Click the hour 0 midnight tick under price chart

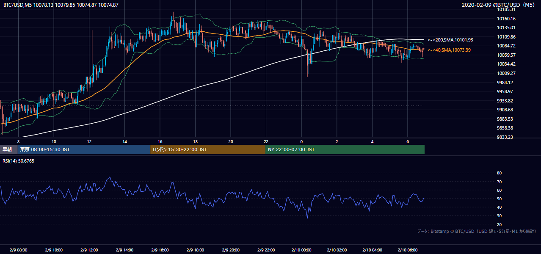pyautogui.click(x=301, y=141)
